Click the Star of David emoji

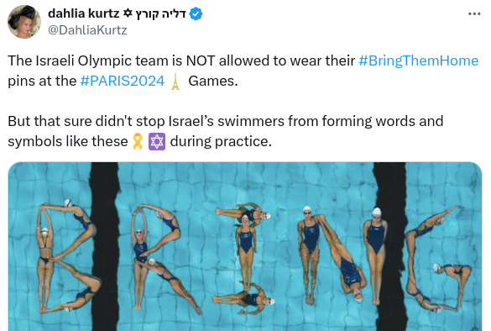tap(157, 141)
